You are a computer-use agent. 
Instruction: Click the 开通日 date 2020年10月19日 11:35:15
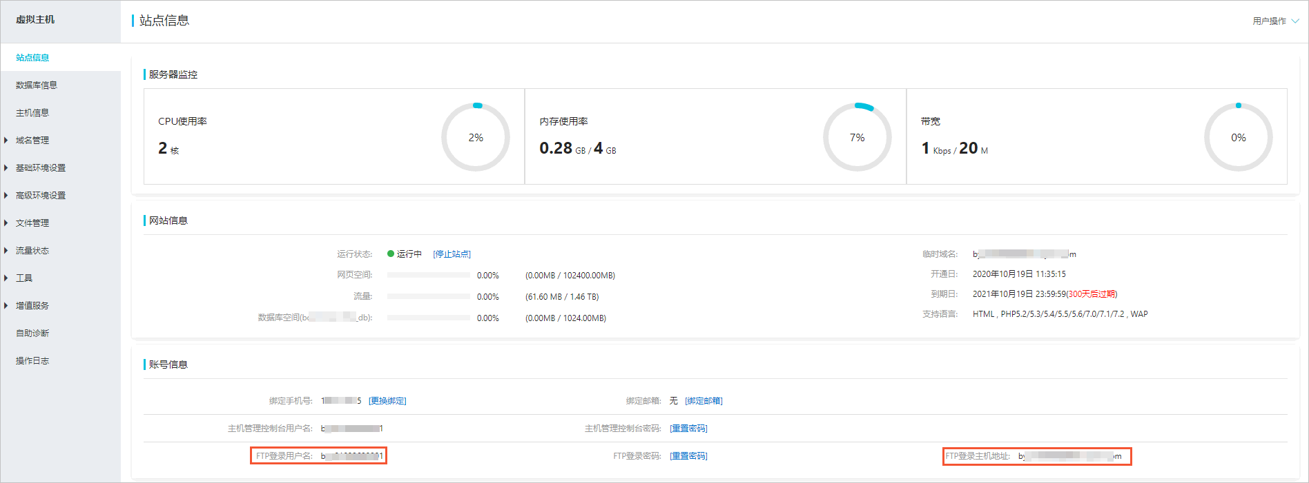1019,274
